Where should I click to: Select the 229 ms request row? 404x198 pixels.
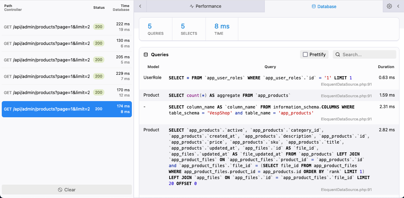click(67, 76)
